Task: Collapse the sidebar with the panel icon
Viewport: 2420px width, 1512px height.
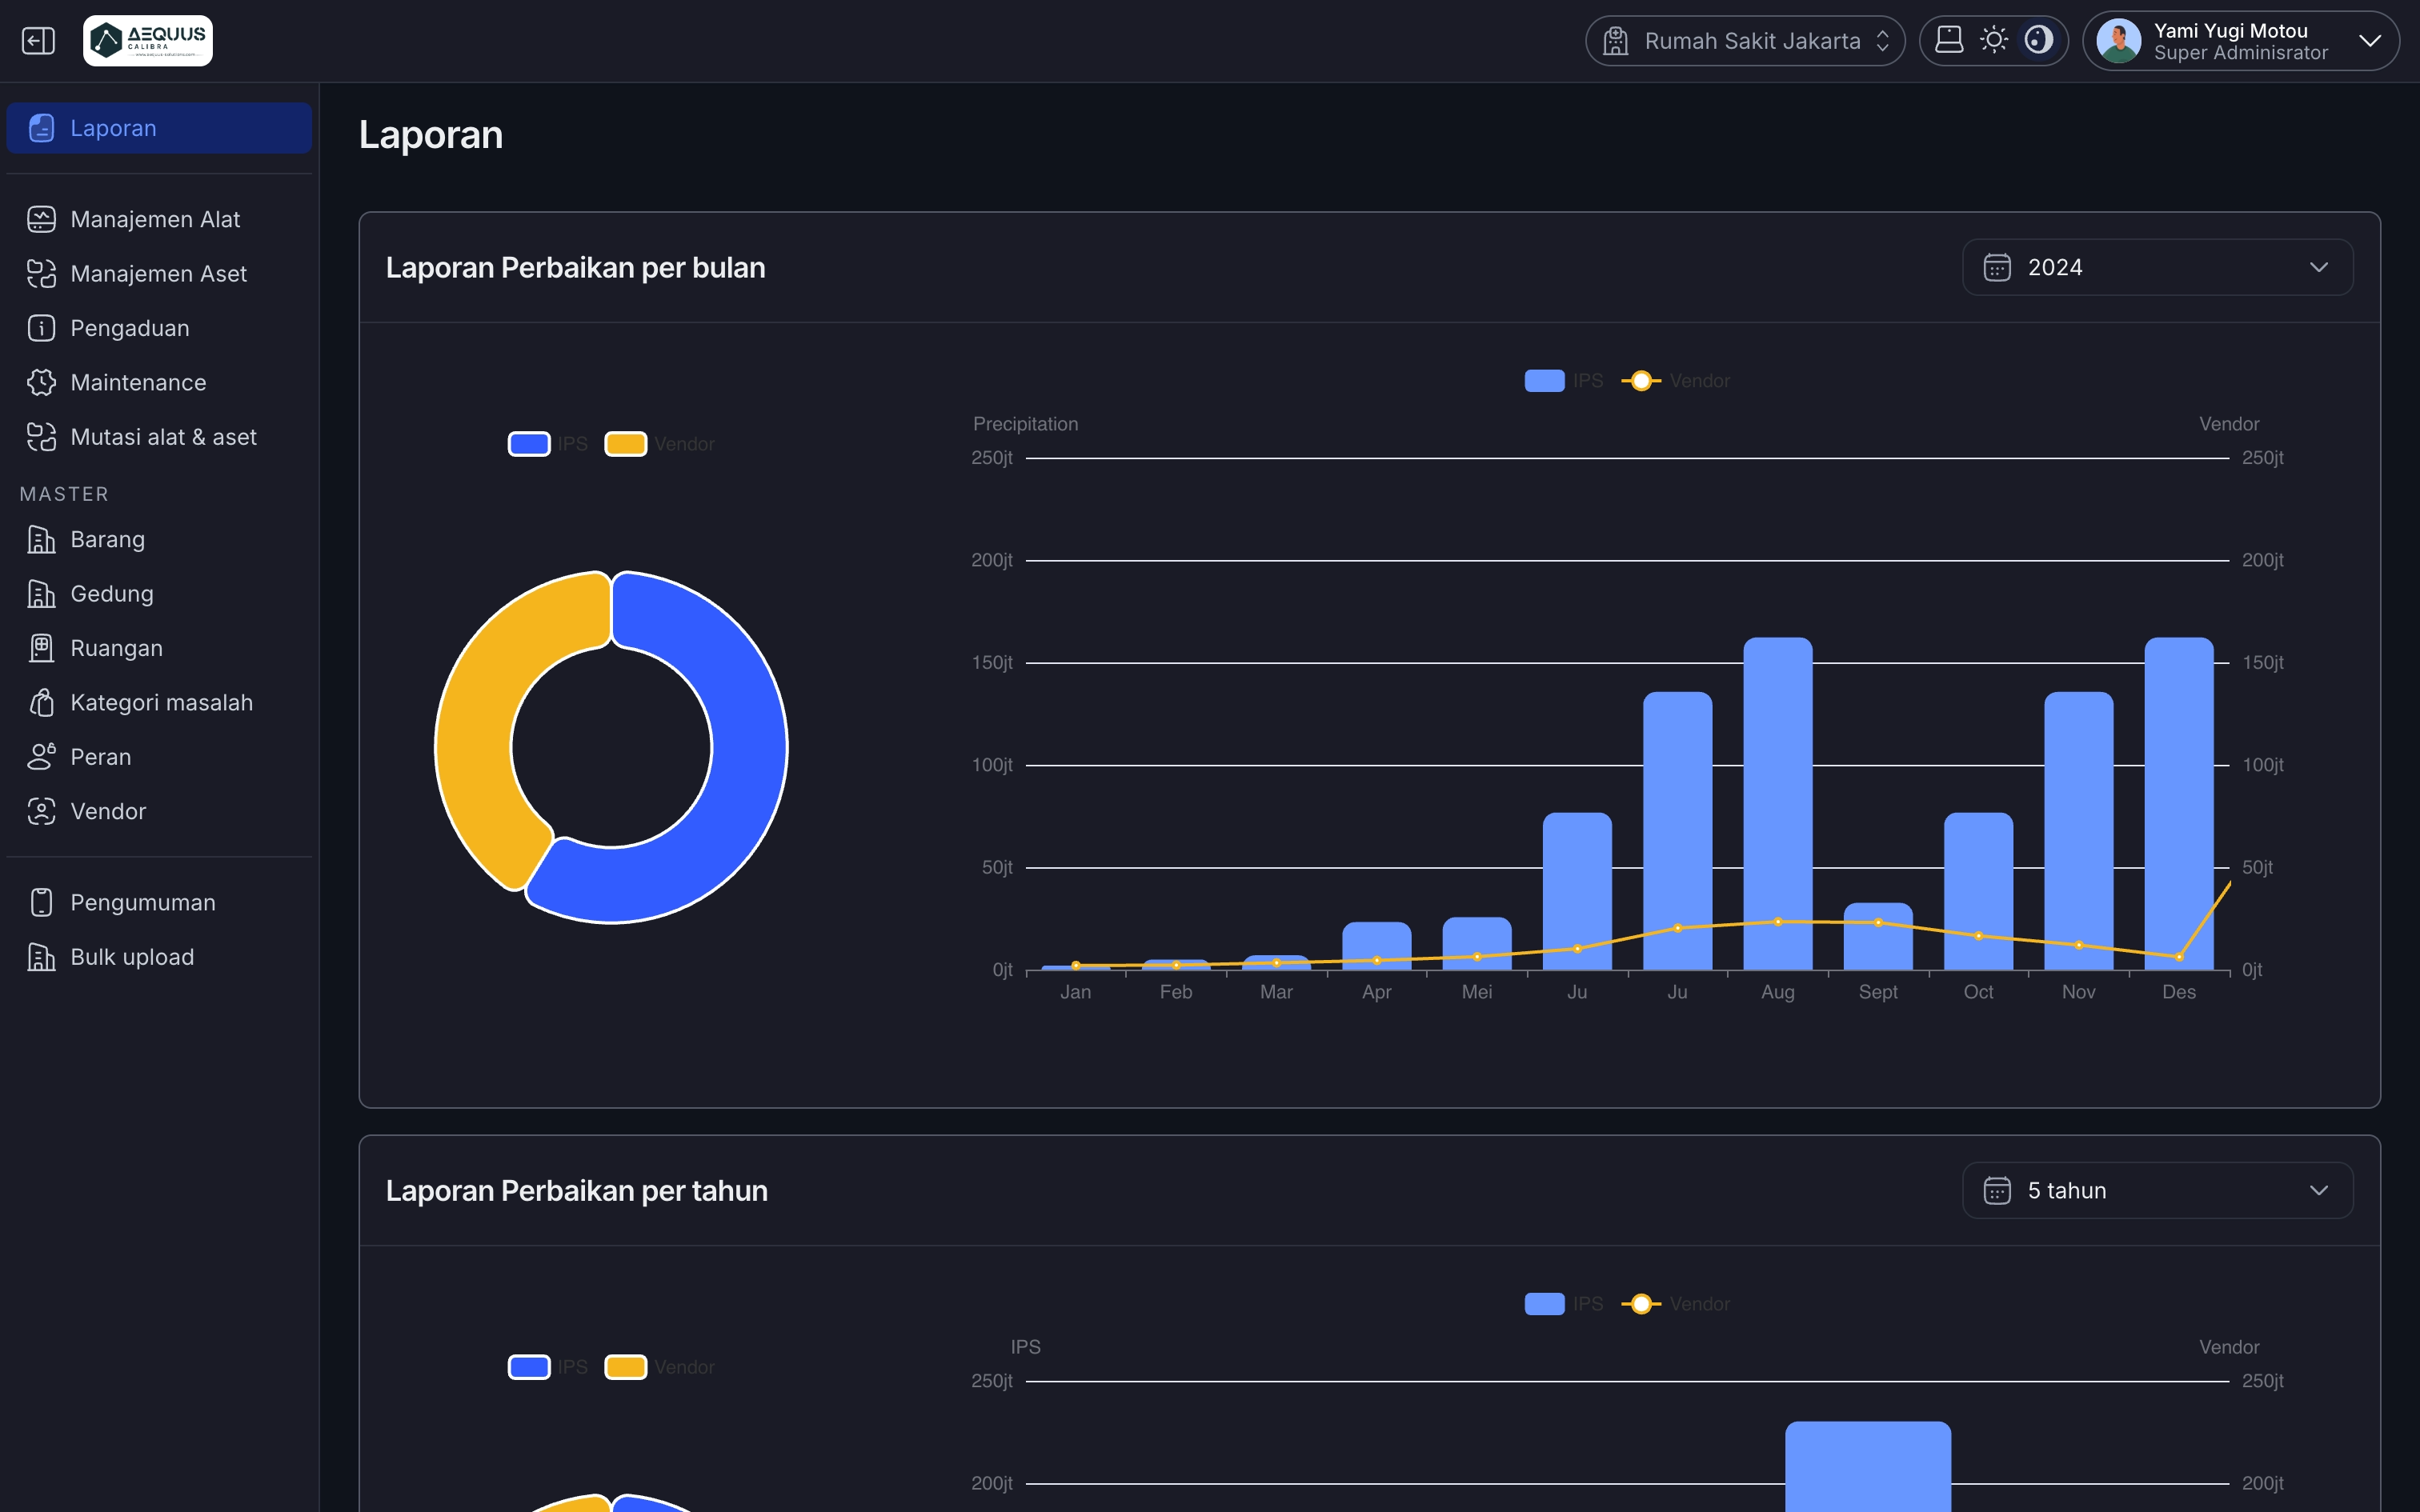Action: click(x=38, y=41)
